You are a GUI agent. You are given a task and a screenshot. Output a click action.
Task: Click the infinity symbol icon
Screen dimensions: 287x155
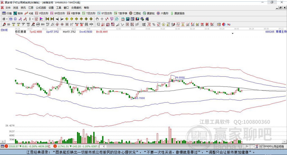click(x=229, y=25)
